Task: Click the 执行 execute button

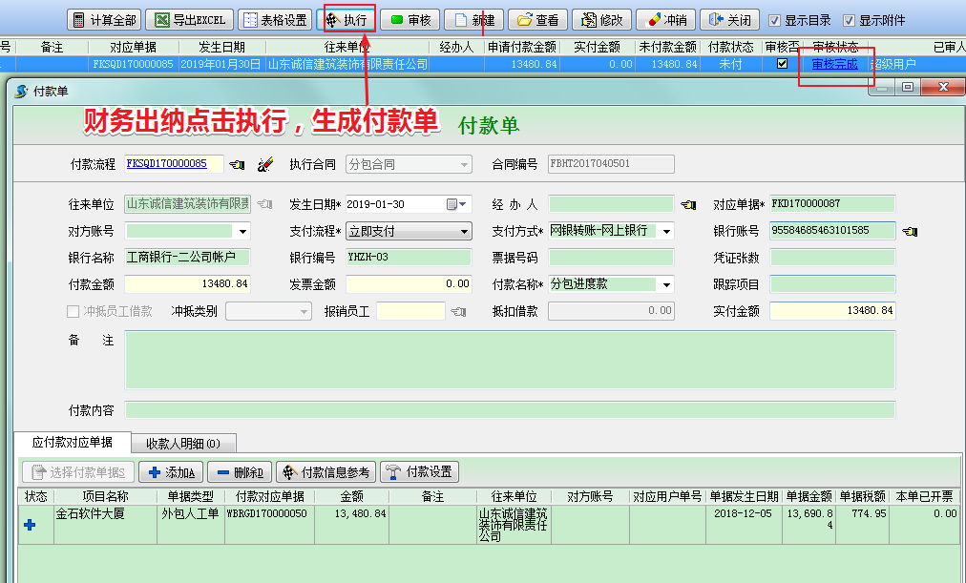Action: click(346, 20)
